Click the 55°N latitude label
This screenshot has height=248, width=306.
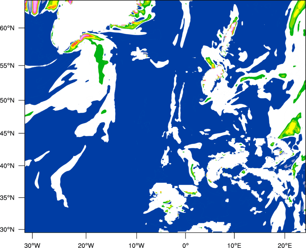tap(7, 66)
